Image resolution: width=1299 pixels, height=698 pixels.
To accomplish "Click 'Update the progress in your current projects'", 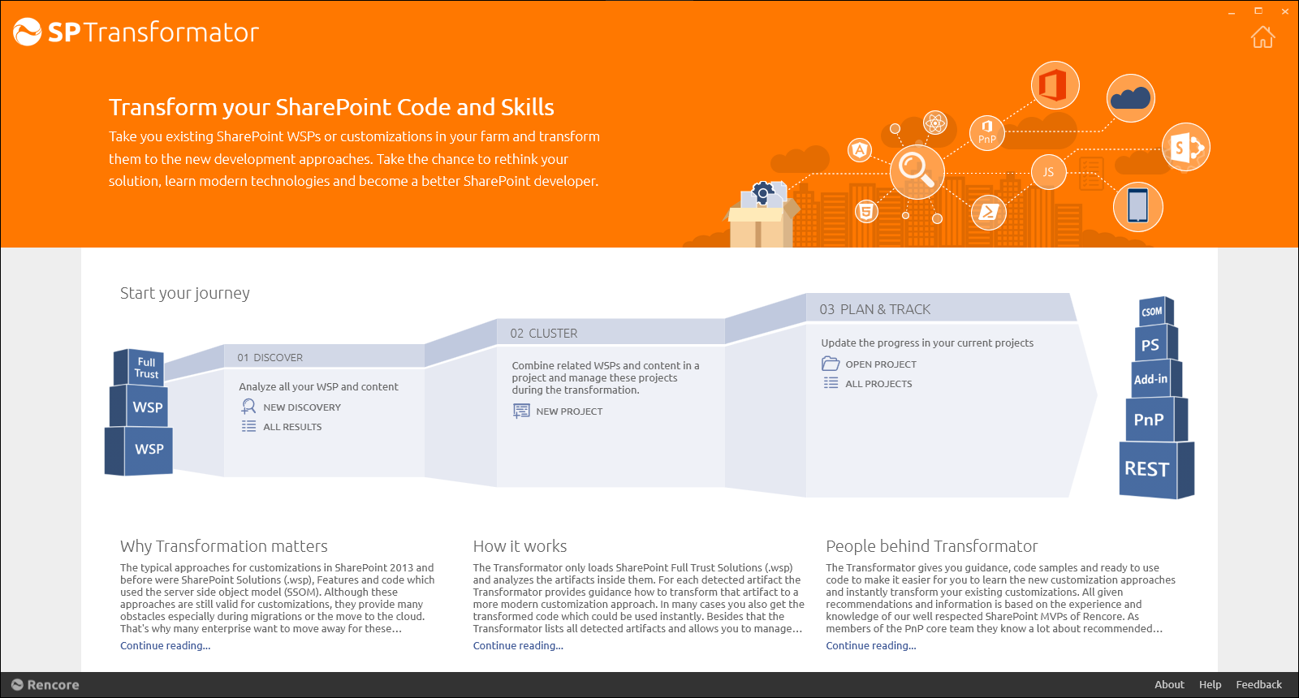I will 927,343.
